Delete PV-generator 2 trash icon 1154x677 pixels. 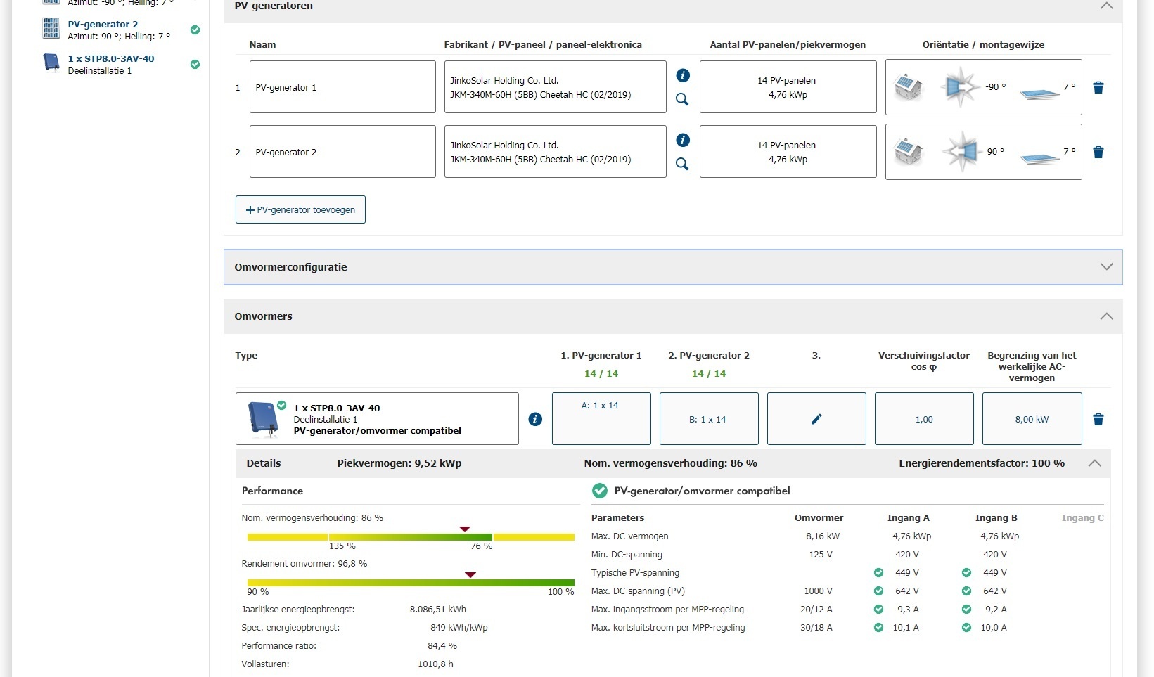tap(1098, 153)
